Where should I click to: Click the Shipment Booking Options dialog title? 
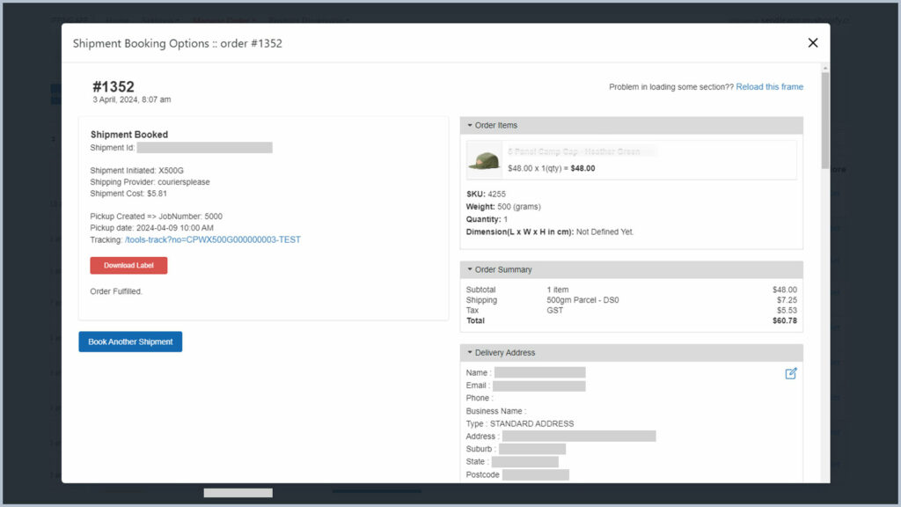pyautogui.click(x=177, y=43)
